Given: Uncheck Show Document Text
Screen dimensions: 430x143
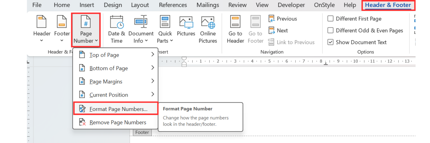Looking at the screenshot, I should (331, 42).
